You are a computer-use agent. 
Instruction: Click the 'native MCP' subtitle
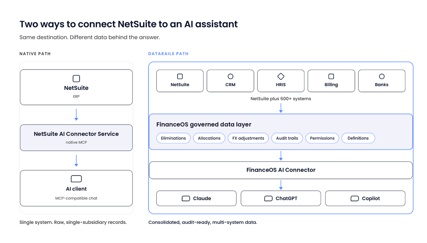click(76, 142)
